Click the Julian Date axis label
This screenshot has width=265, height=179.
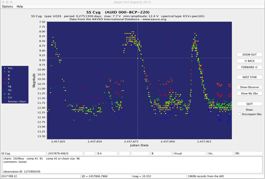point(139,145)
